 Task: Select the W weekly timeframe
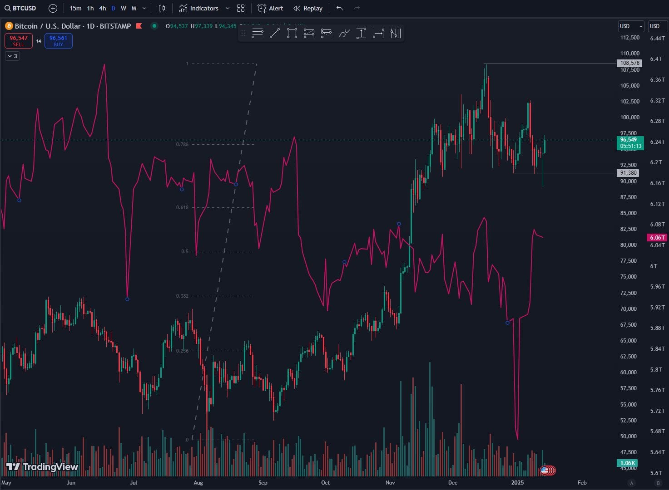[124, 8]
